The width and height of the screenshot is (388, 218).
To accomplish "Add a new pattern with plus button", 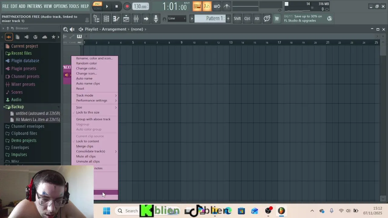I will pyautogui.click(x=228, y=18).
